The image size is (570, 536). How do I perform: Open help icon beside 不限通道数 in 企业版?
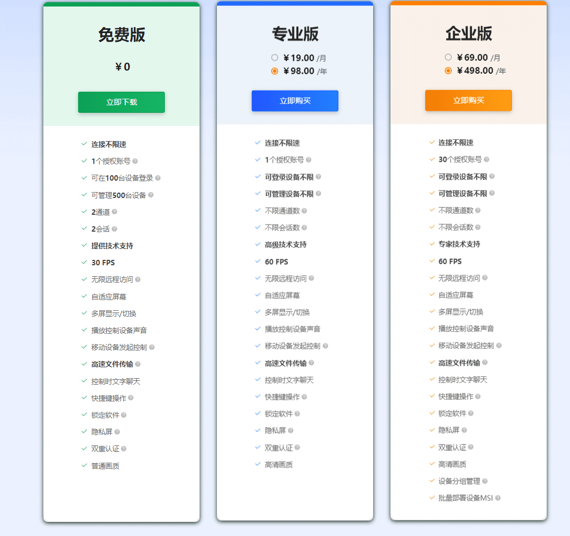click(478, 210)
